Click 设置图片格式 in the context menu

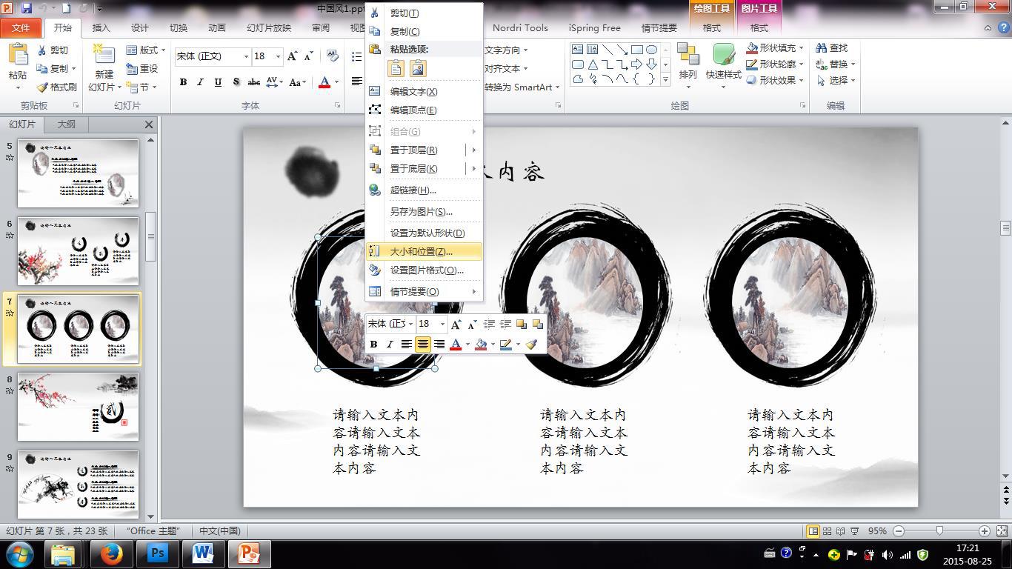pos(426,270)
